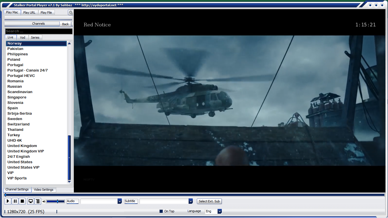Select Russian in the channel list
This screenshot has width=388, height=218.
click(x=36, y=87)
